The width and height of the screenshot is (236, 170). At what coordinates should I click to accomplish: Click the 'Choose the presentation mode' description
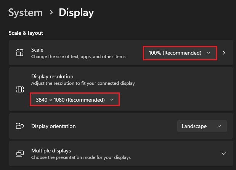pos(81,157)
